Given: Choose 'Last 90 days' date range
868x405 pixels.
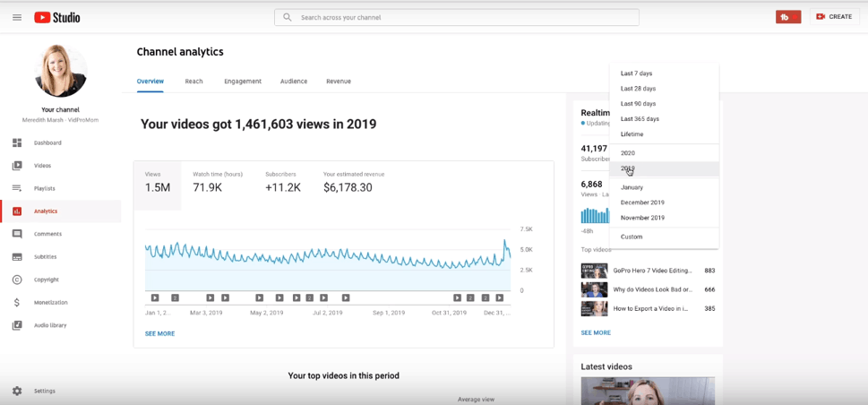Looking at the screenshot, I should (x=665, y=104).
